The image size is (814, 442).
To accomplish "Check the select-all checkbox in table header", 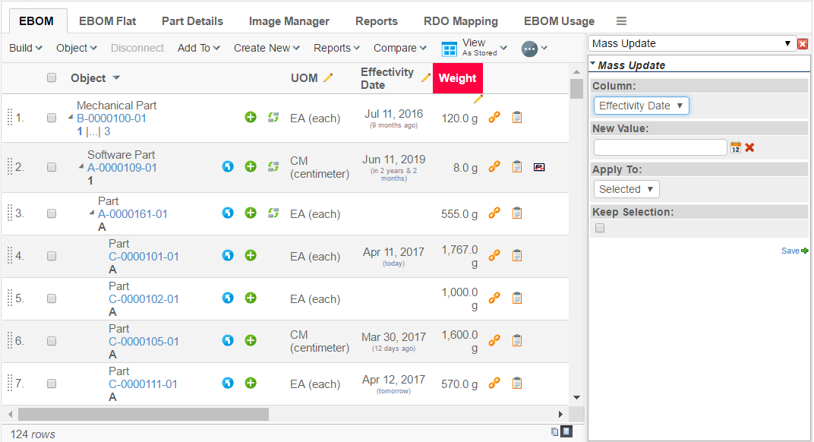I will pyautogui.click(x=52, y=77).
